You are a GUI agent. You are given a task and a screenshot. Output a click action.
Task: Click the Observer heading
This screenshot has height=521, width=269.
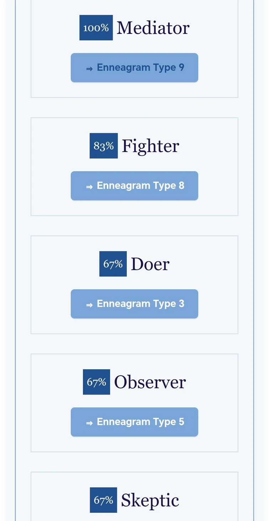[150, 382]
